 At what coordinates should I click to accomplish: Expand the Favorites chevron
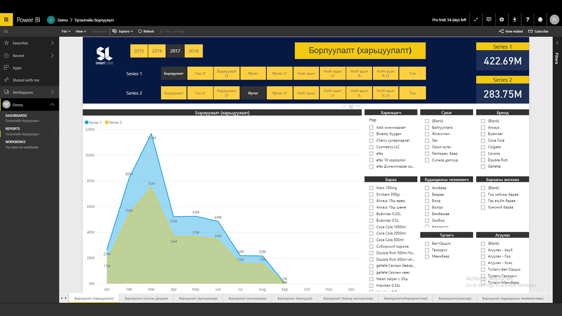[x=52, y=43]
